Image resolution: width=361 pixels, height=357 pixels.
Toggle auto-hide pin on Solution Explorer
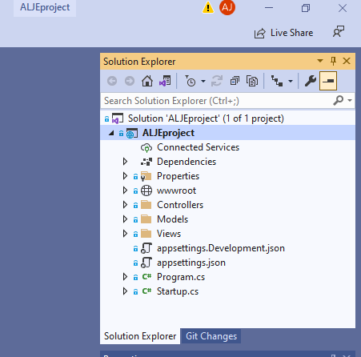click(x=333, y=61)
